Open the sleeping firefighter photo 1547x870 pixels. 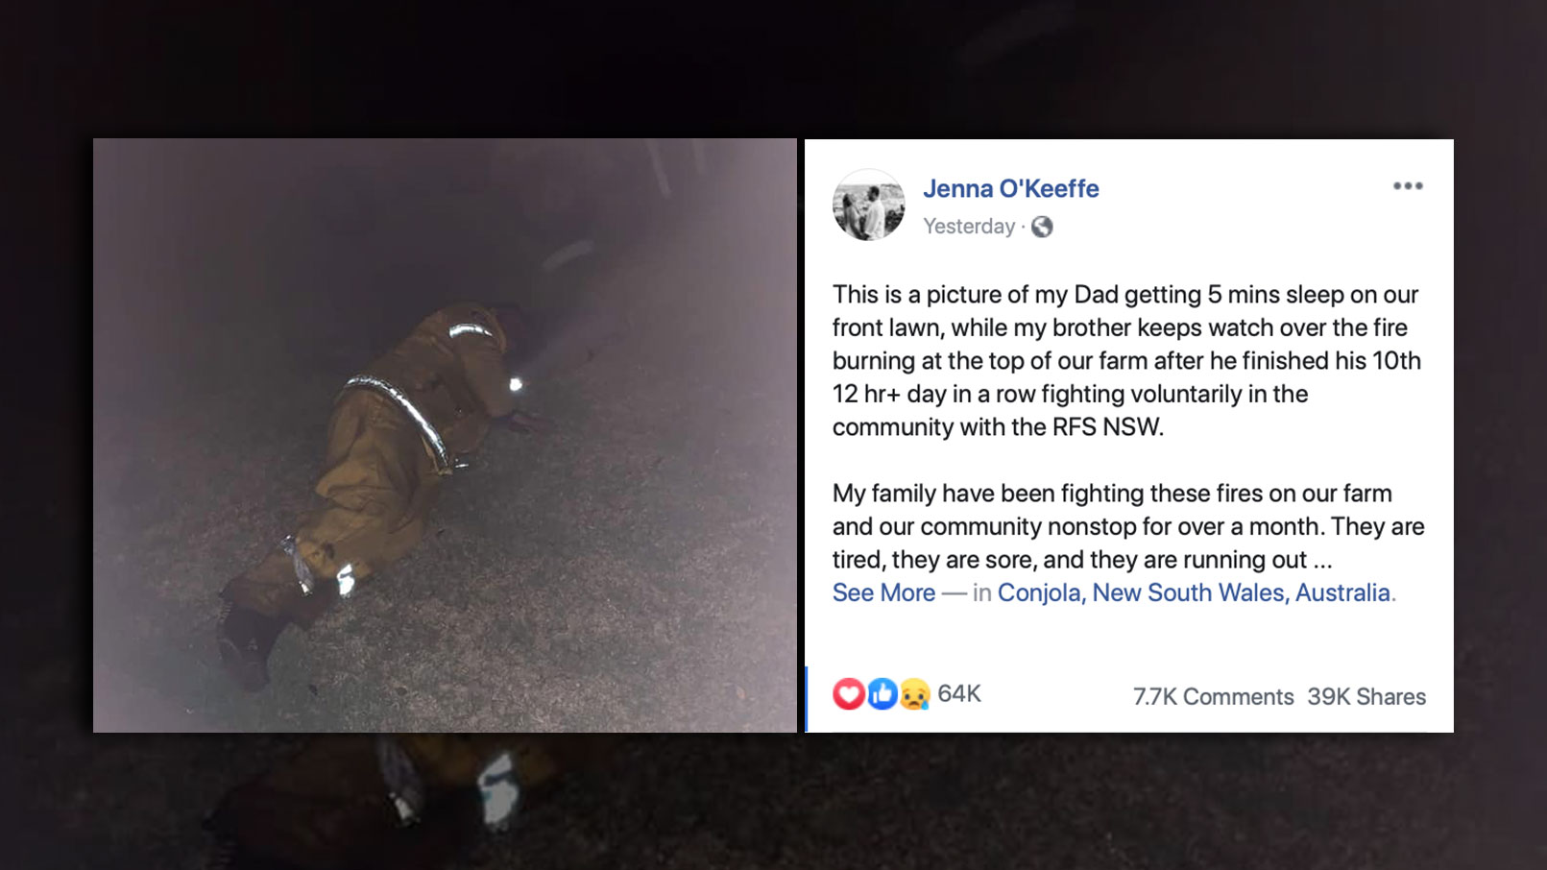coord(445,435)
